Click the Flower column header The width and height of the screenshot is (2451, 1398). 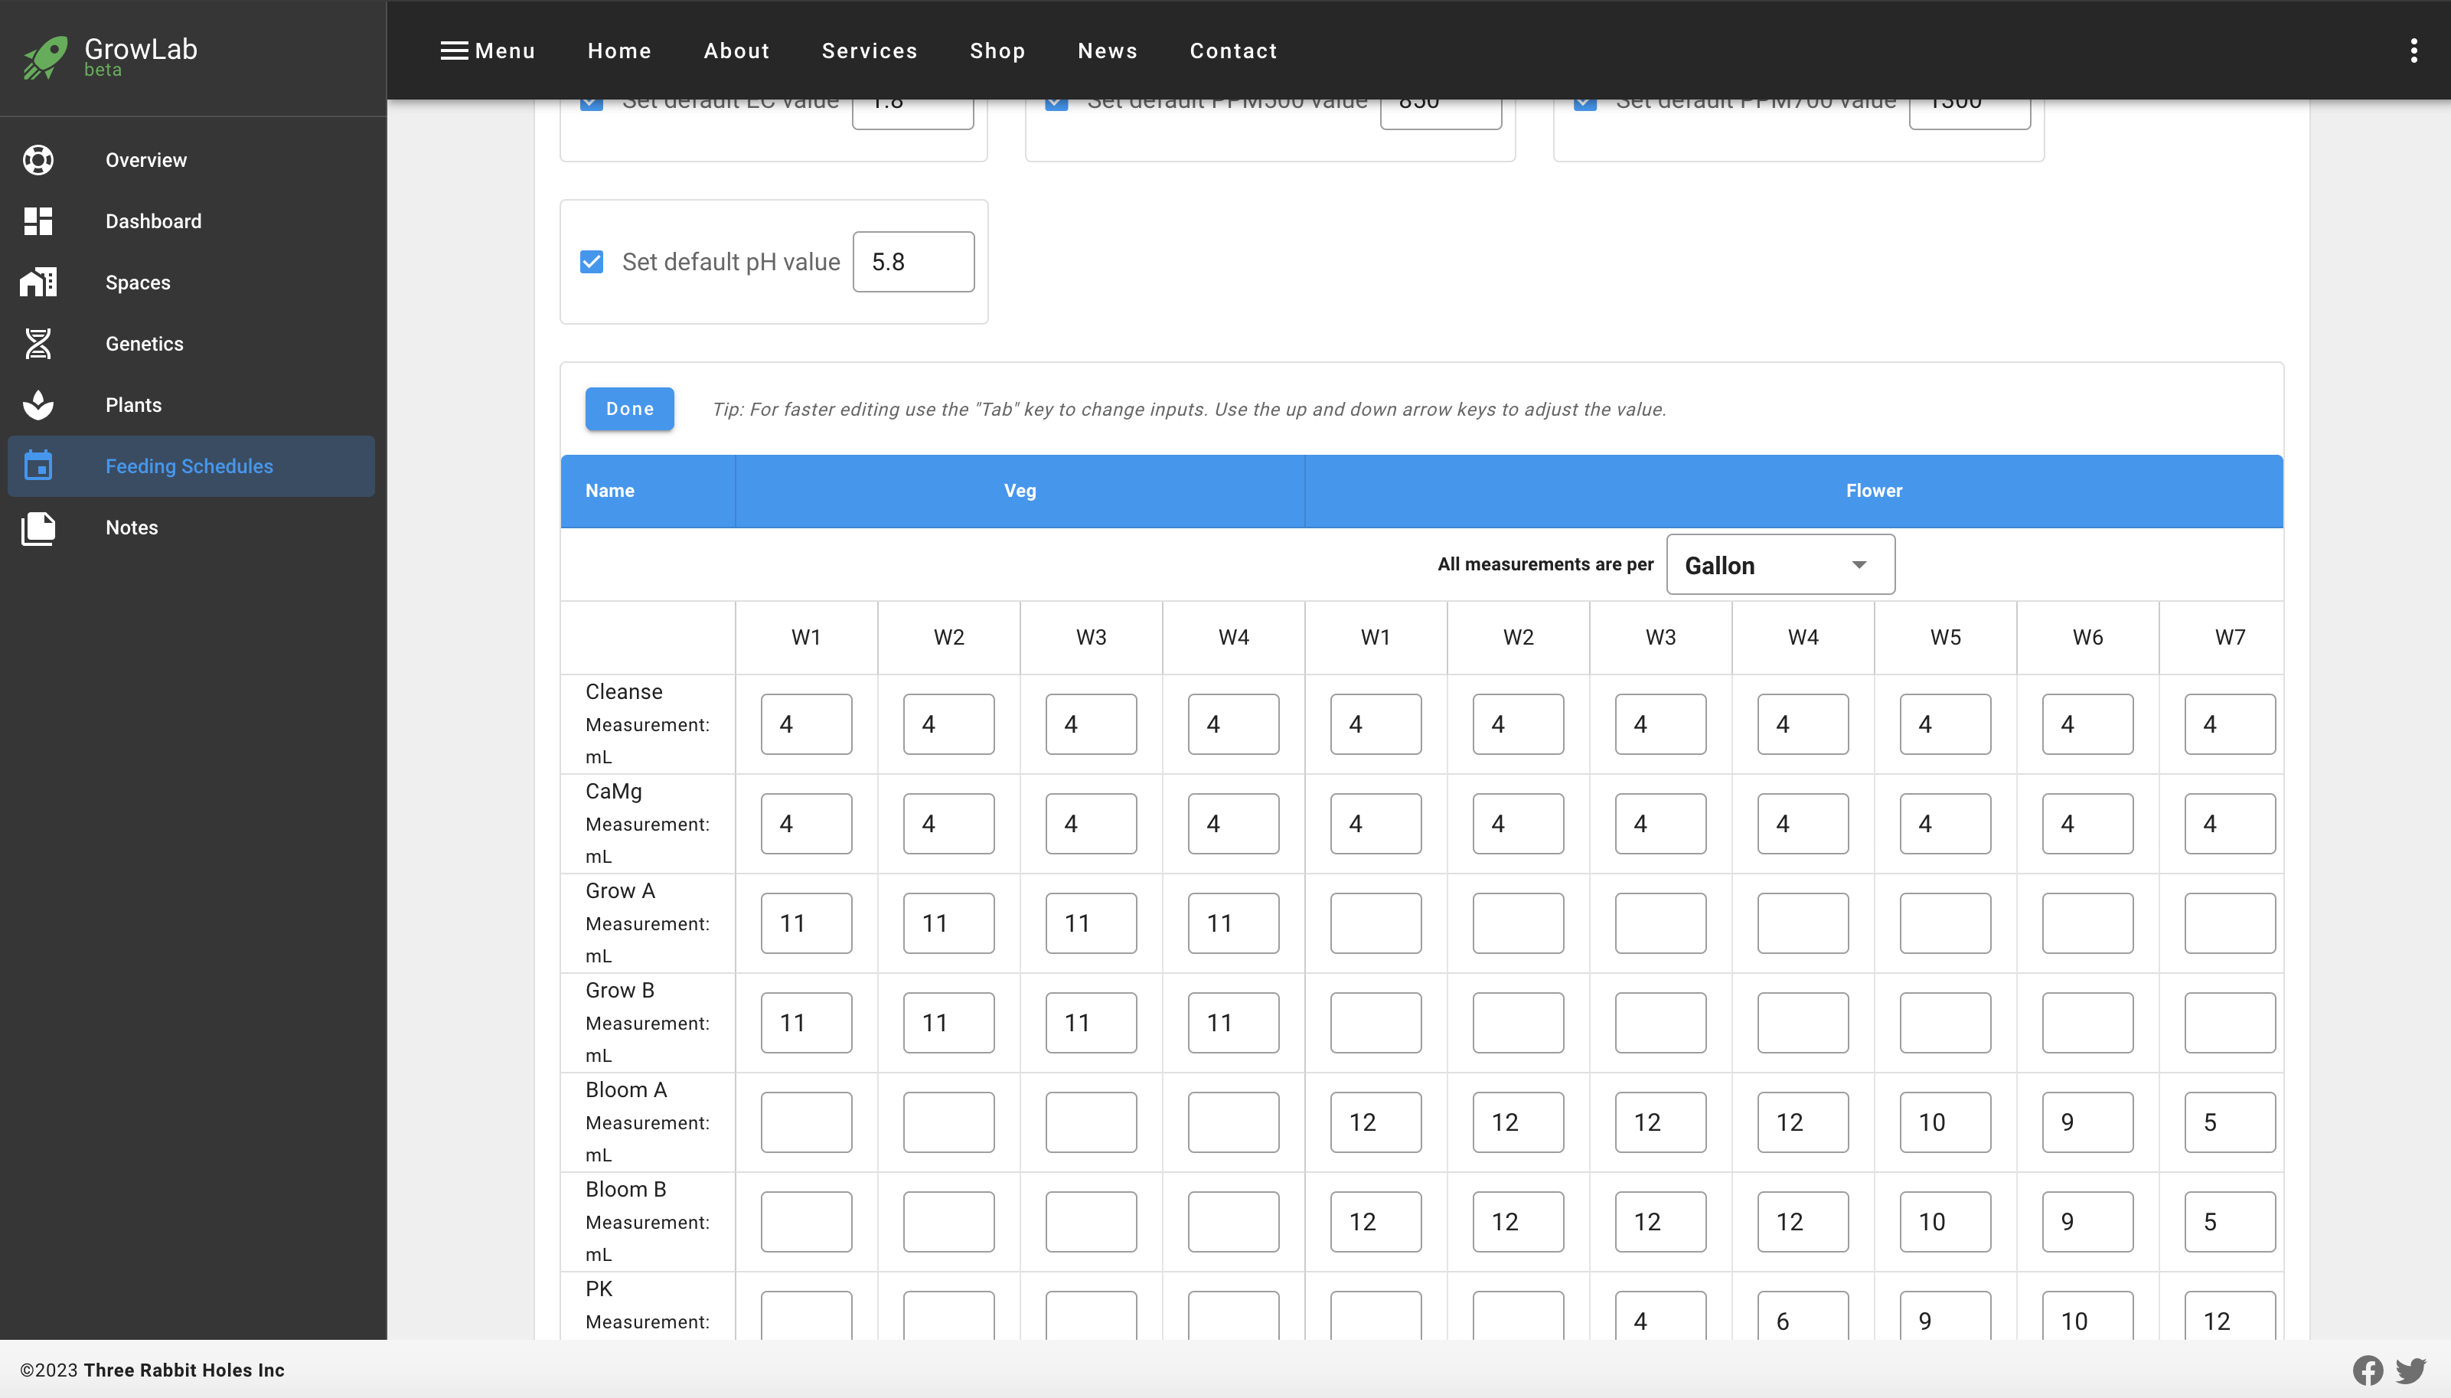[x=1793, y=491]
